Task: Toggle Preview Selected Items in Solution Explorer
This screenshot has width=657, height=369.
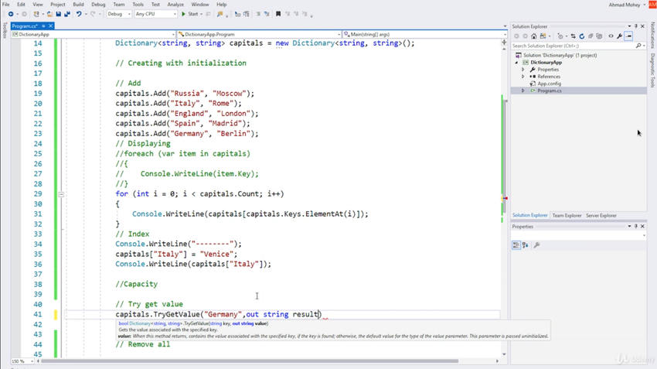Action: point(628,36)
